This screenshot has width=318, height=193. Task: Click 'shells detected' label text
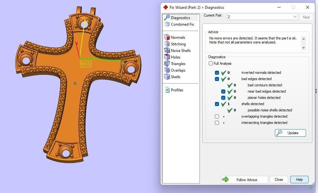tap(253, 104)
